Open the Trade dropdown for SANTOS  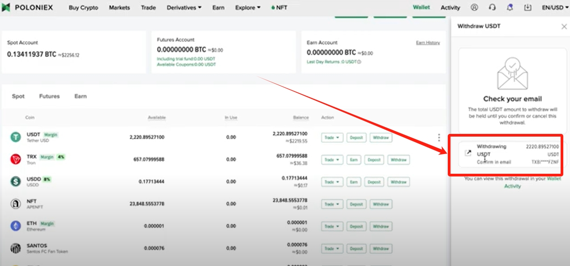click(332, 248)
